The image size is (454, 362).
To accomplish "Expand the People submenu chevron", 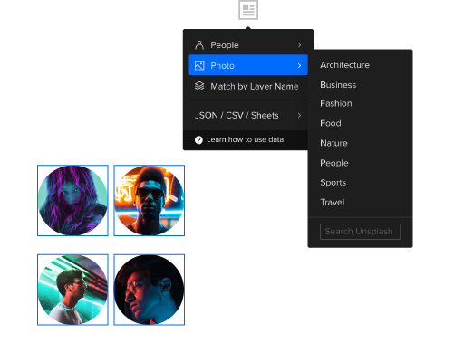I will (x=299, y=45).
